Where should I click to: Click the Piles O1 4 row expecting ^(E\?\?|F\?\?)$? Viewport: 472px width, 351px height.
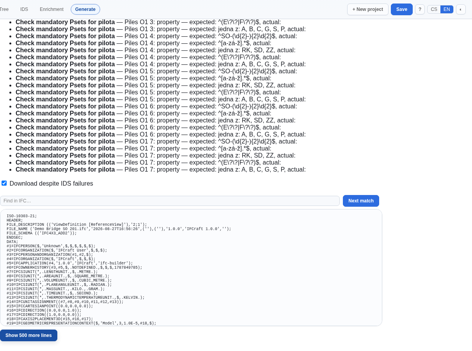coord(148,57)
